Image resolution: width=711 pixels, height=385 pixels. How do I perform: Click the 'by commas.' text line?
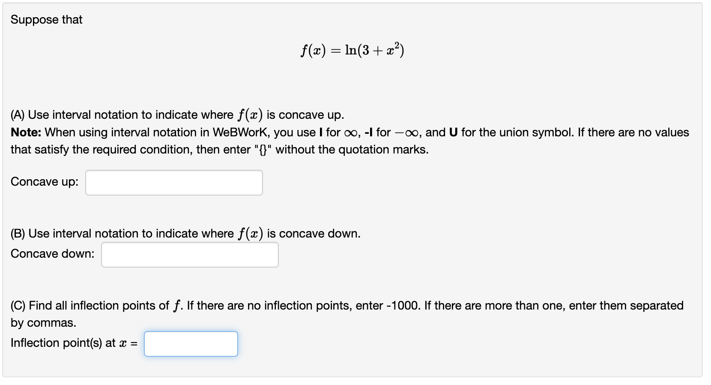point(43,323)
